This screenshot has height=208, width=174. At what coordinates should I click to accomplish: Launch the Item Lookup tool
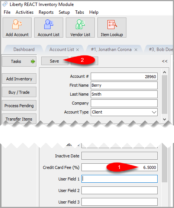[112, 28]
